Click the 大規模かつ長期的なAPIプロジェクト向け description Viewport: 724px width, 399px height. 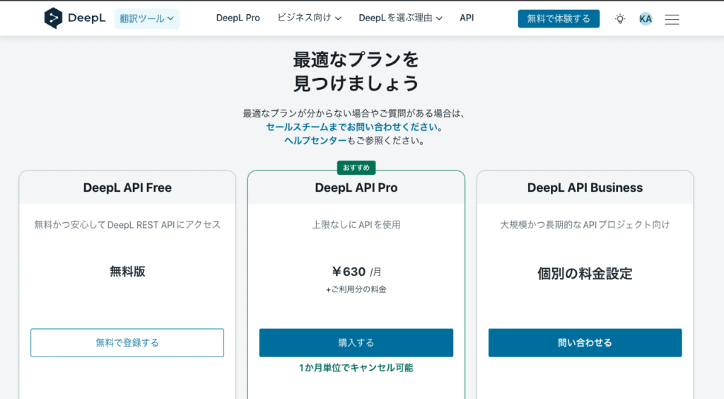585,225
